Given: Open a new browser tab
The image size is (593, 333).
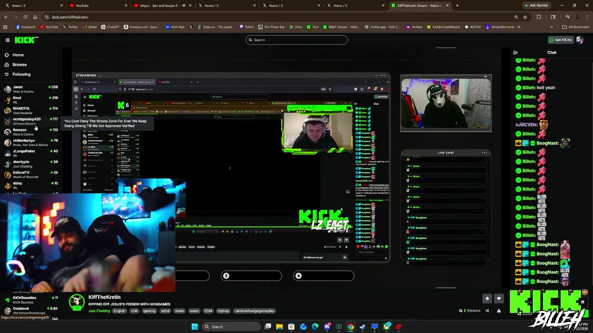Looking at the screenshot, I should click(x=457, y=6).
